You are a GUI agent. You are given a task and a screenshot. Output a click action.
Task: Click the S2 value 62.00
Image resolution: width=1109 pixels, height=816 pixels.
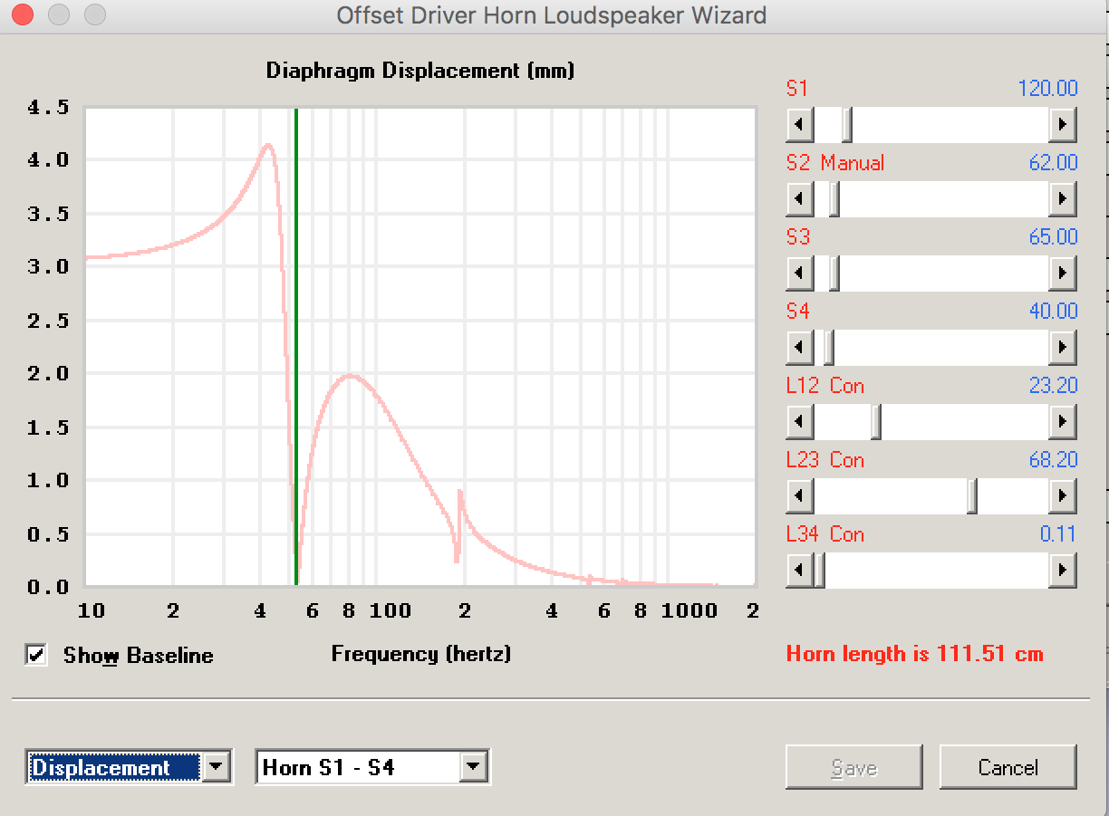click(1054, 163)
